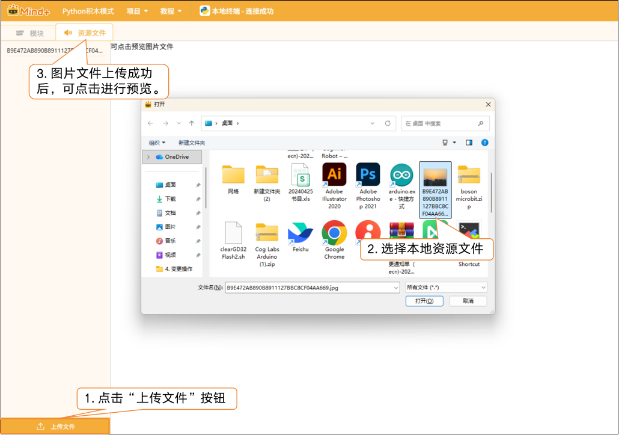Image resolution: width=619 pixels, height=435 pixels.
Task: Select the arduino.exe shortcut icon
Action: (401, 175)
